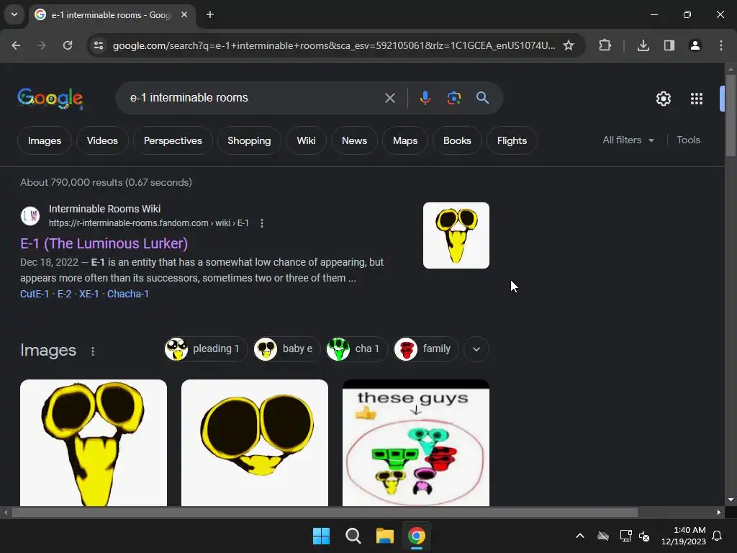
Task: Open the wide-eyed E-1 image
Action: (x=255, y=443)
